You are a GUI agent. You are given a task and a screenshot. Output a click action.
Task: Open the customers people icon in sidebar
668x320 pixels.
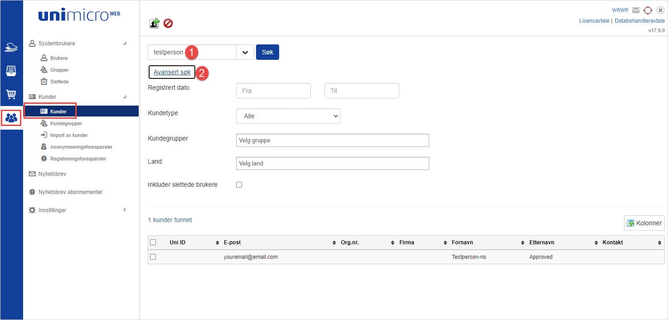(11, 118)
